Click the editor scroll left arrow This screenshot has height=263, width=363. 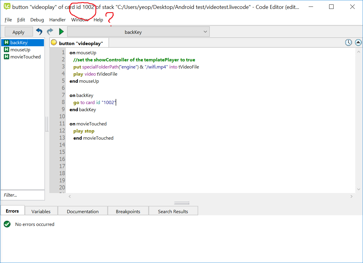click(x=70, y=196)
